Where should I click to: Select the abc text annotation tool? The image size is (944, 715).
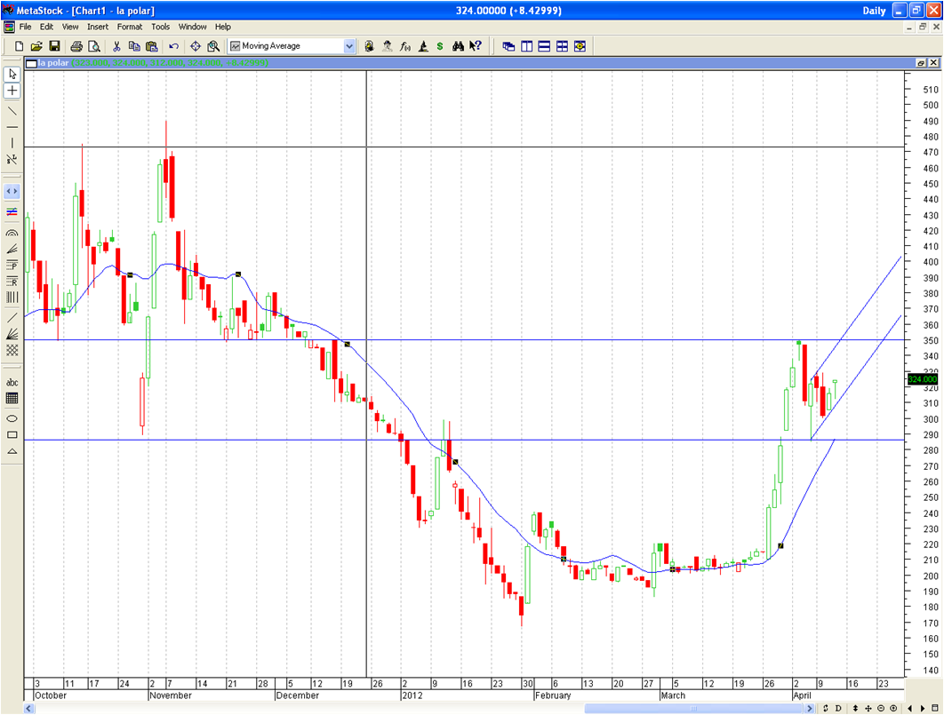coord(12,383)
